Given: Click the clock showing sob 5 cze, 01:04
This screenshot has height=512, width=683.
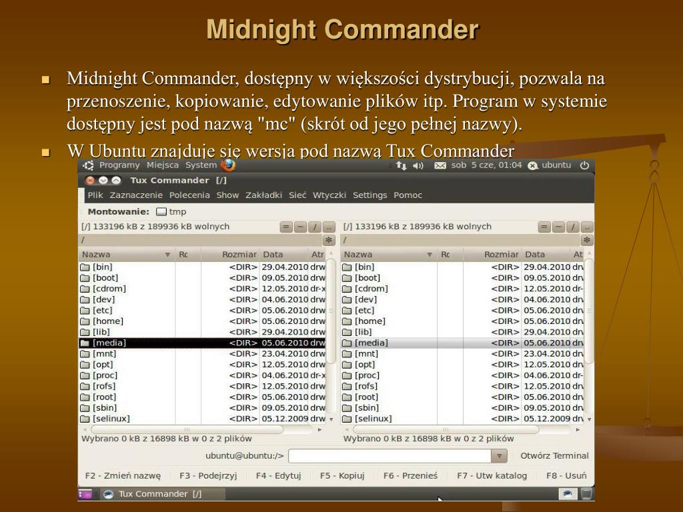Looking at the screenshot, I should click(486, 165).
